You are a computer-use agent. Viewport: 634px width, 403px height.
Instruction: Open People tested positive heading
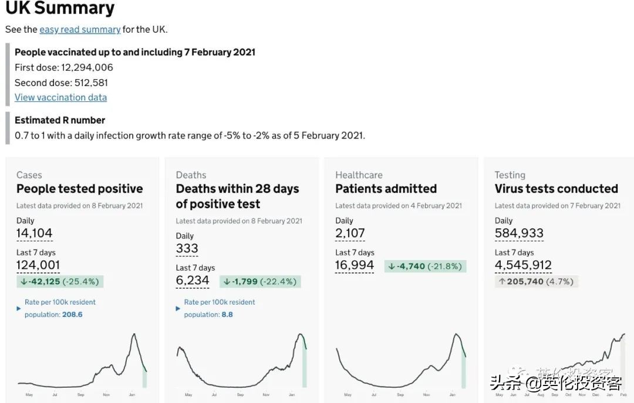coord(80,189)
